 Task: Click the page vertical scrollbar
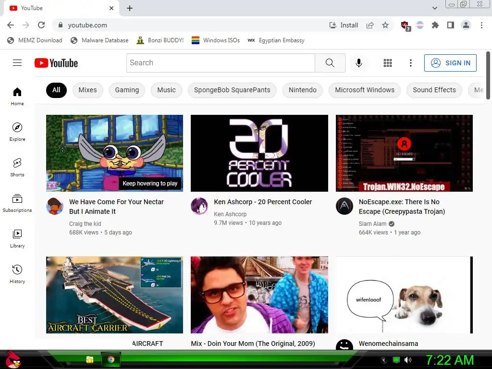coord(488,75)
